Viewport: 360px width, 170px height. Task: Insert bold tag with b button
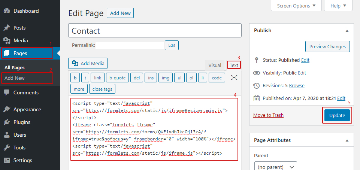[75, 78]
